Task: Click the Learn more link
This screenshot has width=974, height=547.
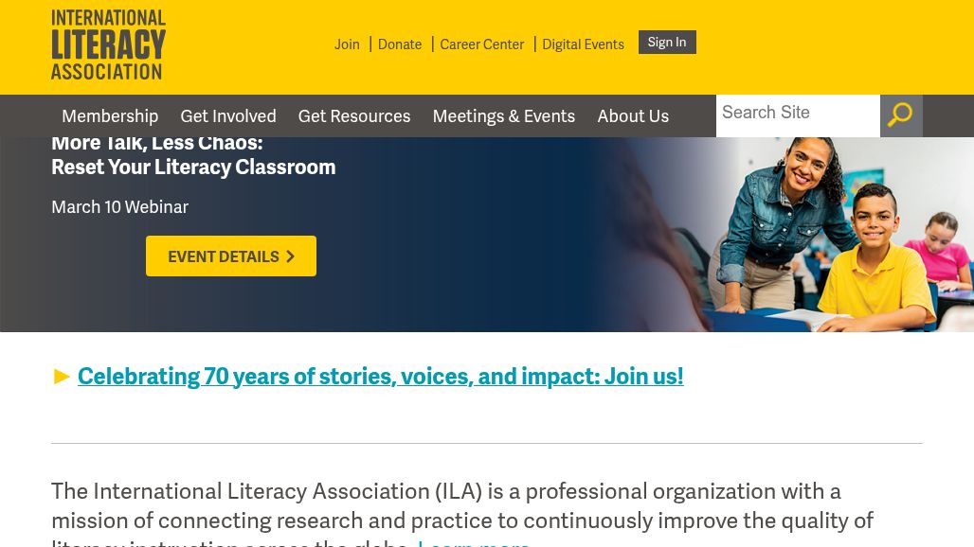Action: click(474, 542)
